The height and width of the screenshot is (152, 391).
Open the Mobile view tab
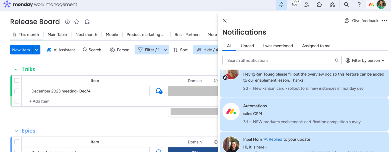click(112, 35)
